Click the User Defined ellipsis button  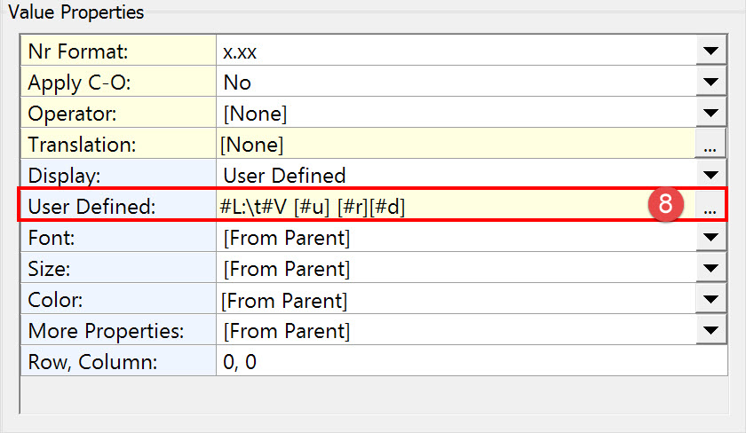[x=710, y=208]
